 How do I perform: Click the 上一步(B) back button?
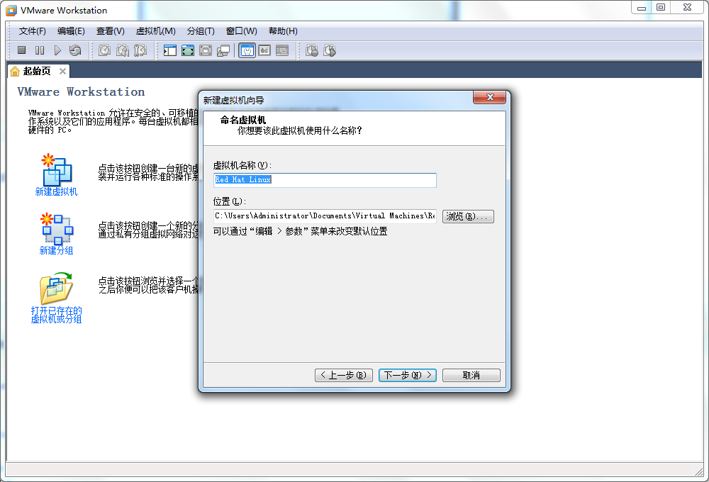pyautogui.click(x=344, y=375)
